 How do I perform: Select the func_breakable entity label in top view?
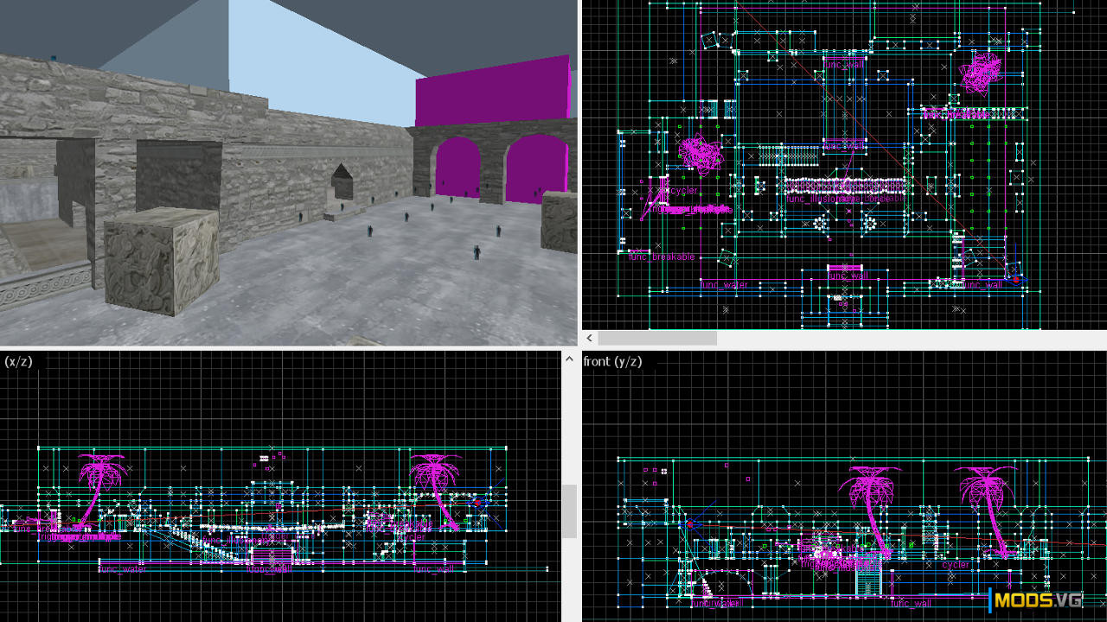tap(662, 257)
